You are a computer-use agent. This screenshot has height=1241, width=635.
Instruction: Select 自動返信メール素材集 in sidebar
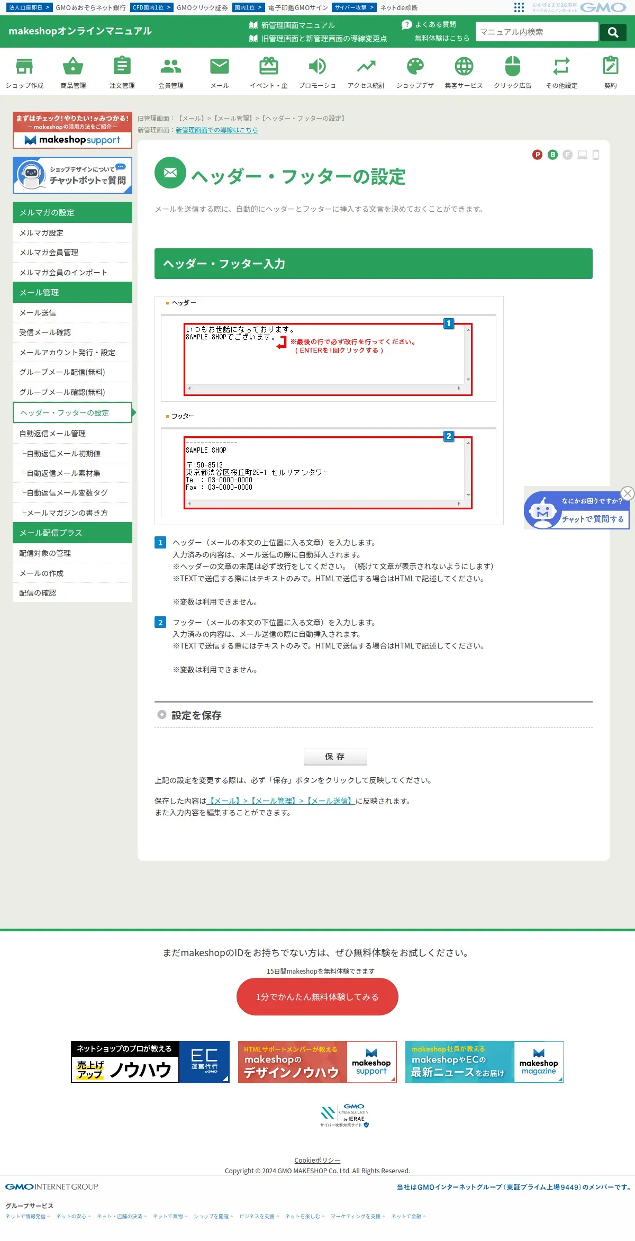pos(72,473)
